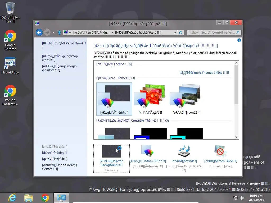Launch Chrome from taskbar
Viewport: 271px width, 203px height.
(45, 198)
